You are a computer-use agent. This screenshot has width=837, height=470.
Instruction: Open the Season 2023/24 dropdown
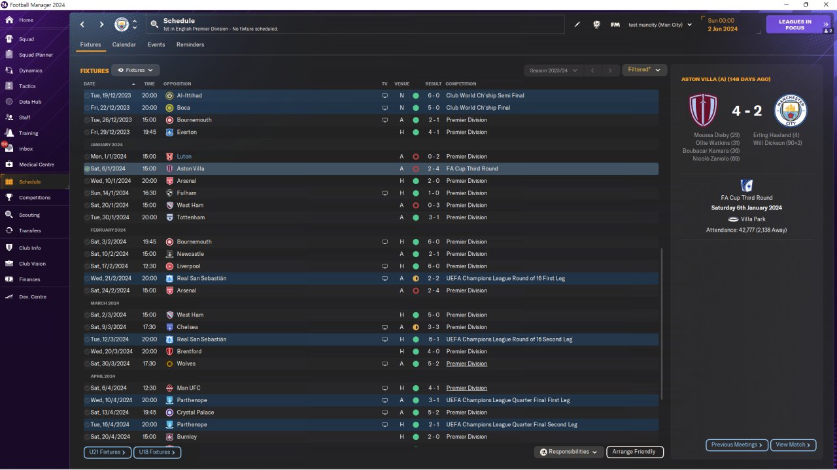coord(553,70)
